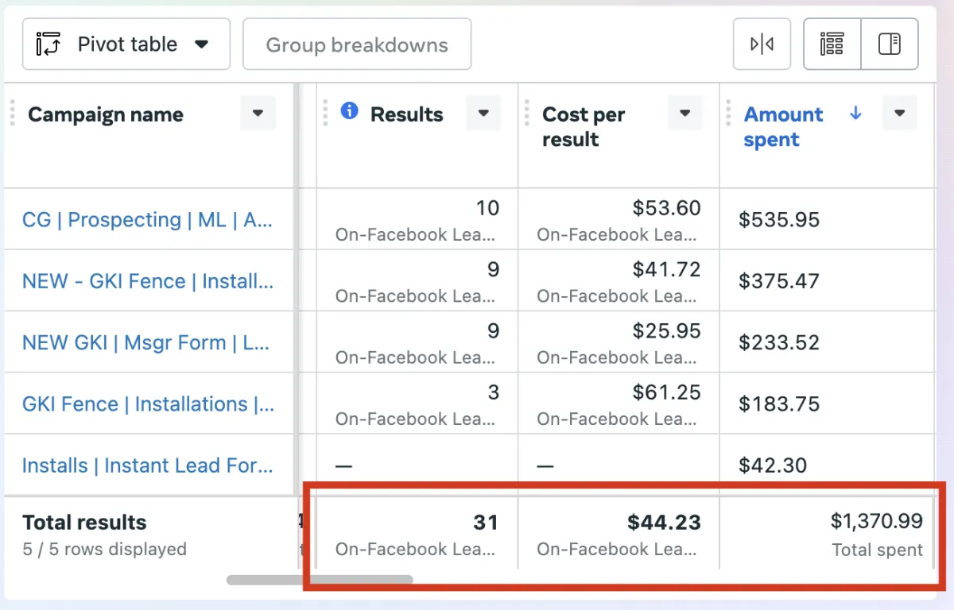
Task: Click the Results info icon
Action: click(349, 111)
